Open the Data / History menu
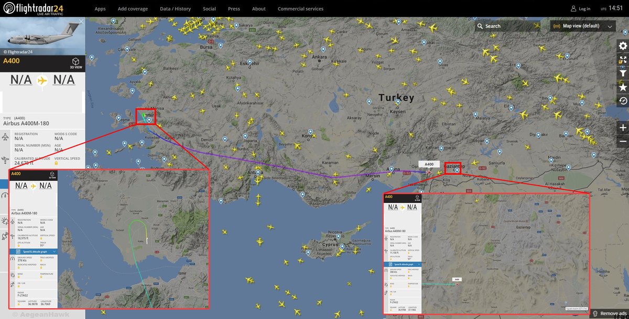 click(175, 9)
